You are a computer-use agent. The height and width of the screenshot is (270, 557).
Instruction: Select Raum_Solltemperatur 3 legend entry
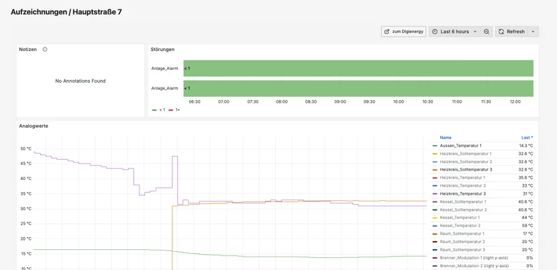(x=462, y=250)
